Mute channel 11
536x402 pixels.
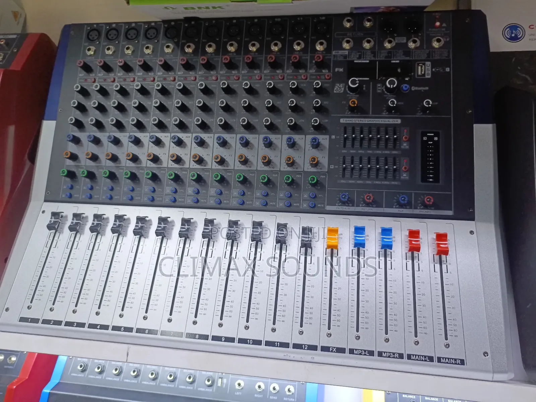coord(287,203)
